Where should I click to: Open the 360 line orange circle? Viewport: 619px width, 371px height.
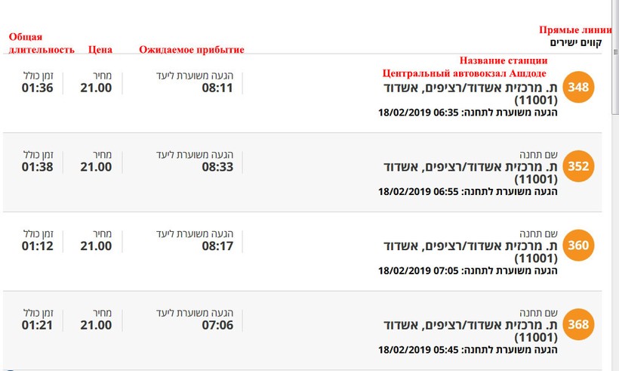(579, 245)
